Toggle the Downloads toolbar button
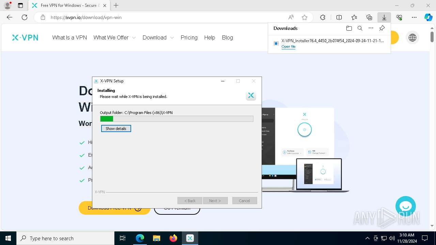 384,17
